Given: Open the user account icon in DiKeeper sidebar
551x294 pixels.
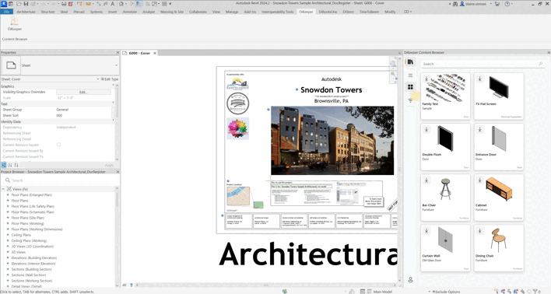Looking at the screenshot, I should [410, 280].
